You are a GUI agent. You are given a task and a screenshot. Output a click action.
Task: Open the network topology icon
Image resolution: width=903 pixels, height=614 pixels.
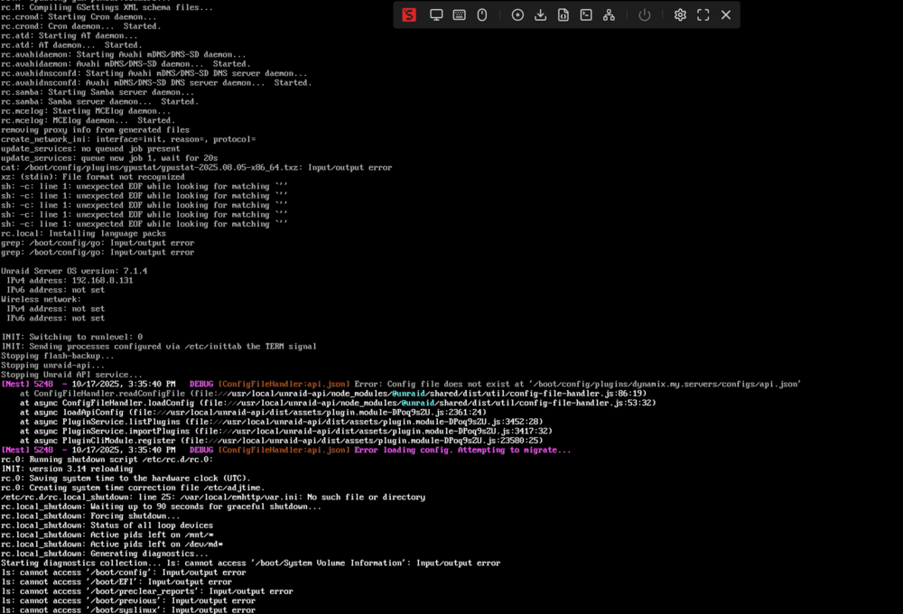pyautogui.click(x=609, y=15)
